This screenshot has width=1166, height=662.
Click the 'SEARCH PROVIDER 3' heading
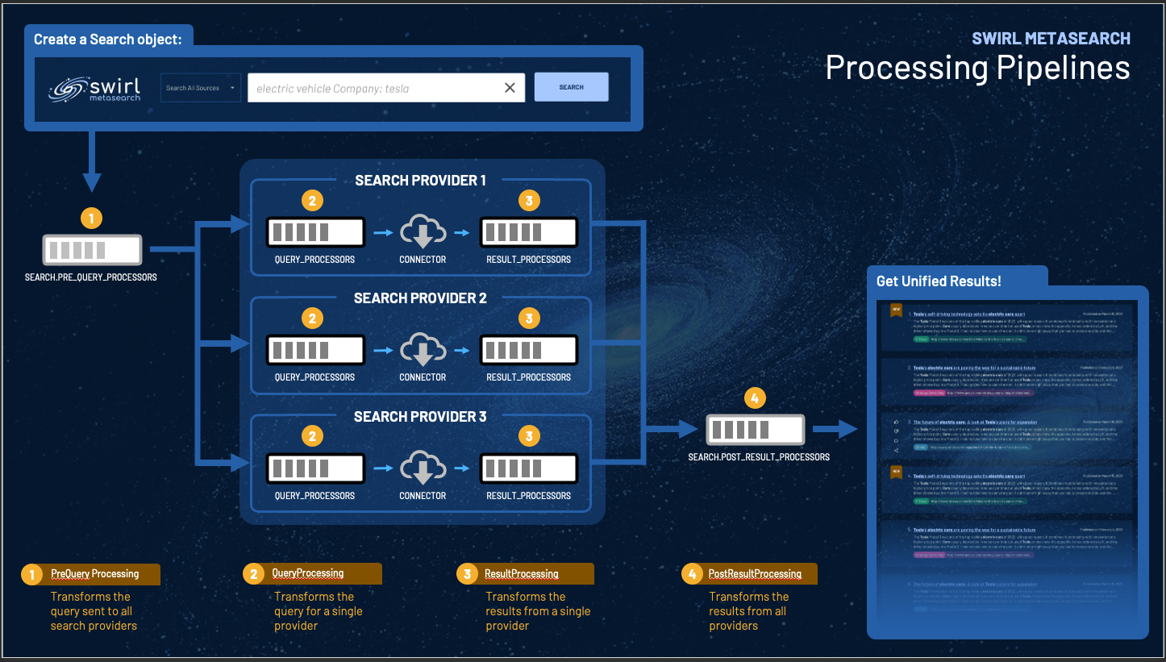point(421,416)
